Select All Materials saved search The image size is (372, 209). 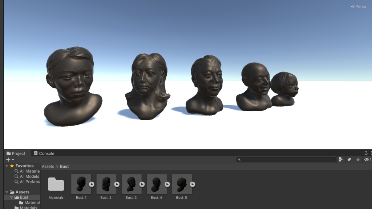[x=30, y=171]
